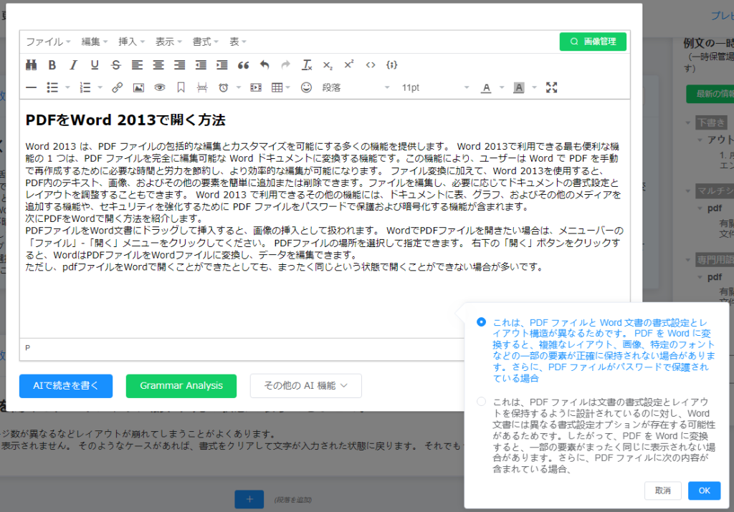The width and height of the screenshot is (734, 512).
Task: Click heading PDFをWord 2013で開く方法
Action: [125, 120]
